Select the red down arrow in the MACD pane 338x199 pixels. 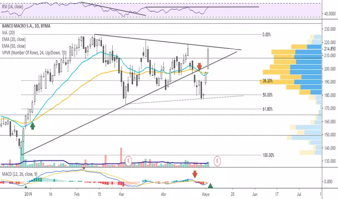click(195, 174)
